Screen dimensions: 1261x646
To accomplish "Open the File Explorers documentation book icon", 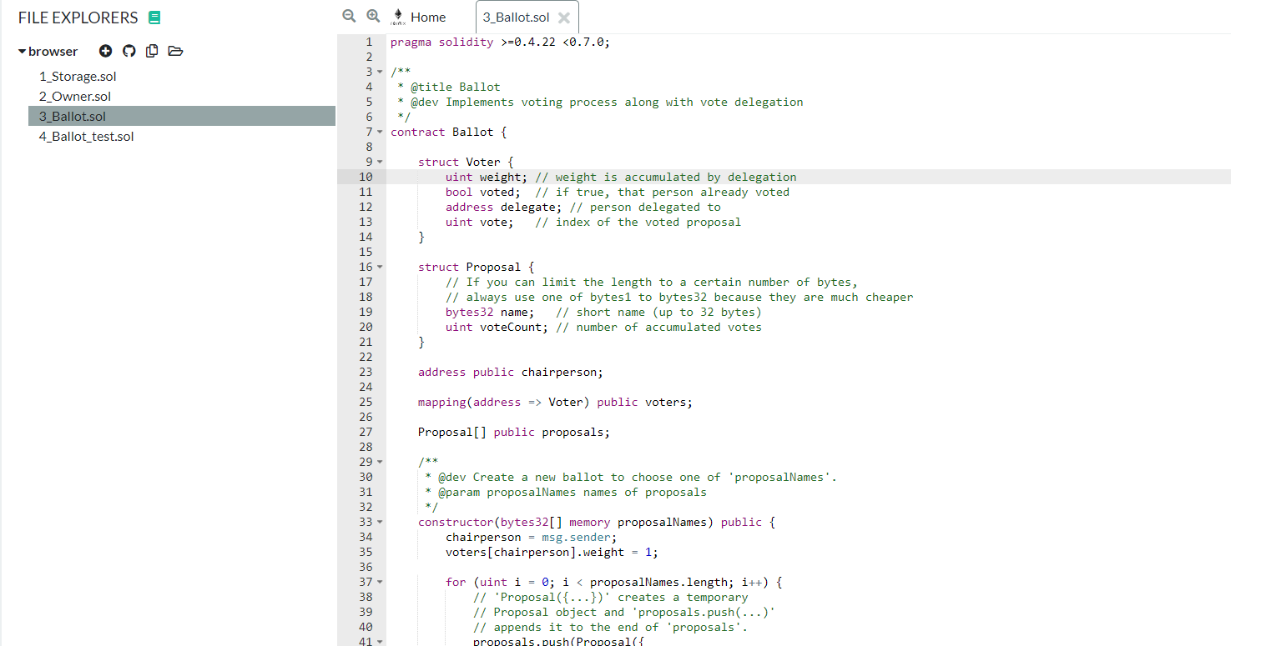I will (154, 18).
